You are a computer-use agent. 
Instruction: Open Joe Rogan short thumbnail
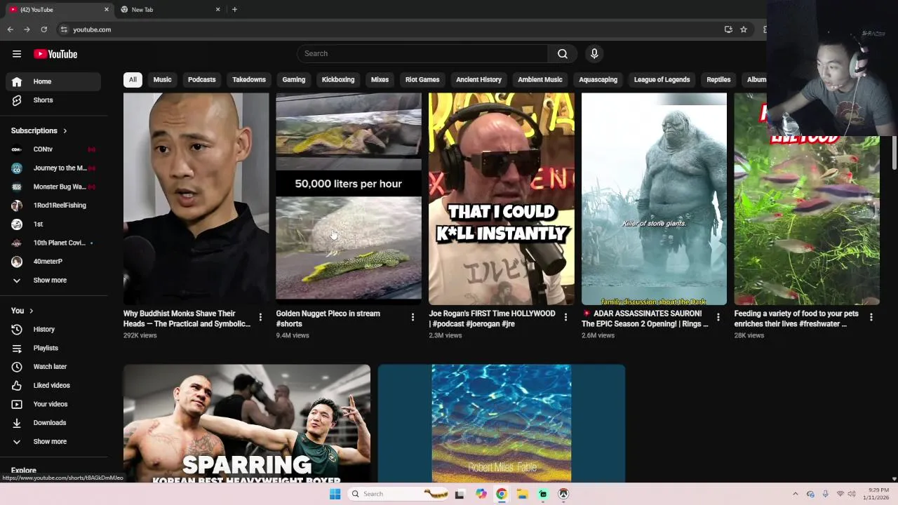point(502,198)
